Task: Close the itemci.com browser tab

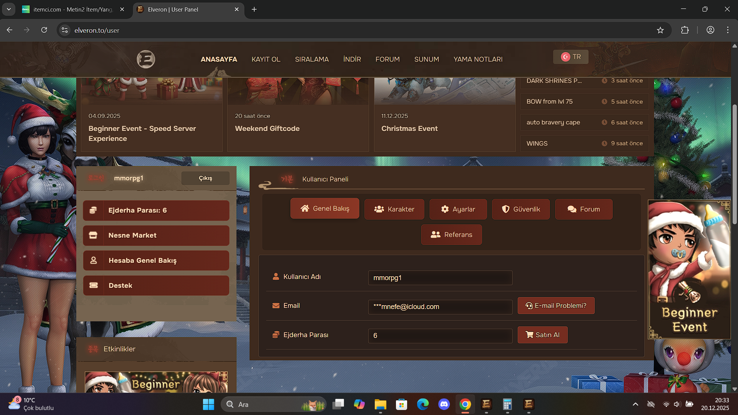Action: (x=122, y=10)
